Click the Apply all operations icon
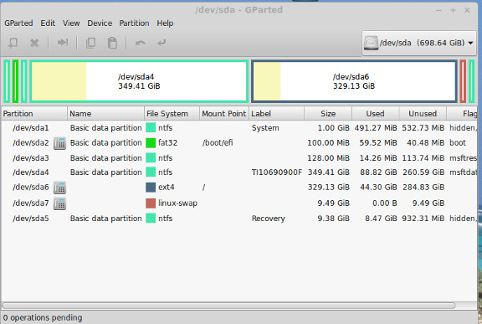 (162, 43)
